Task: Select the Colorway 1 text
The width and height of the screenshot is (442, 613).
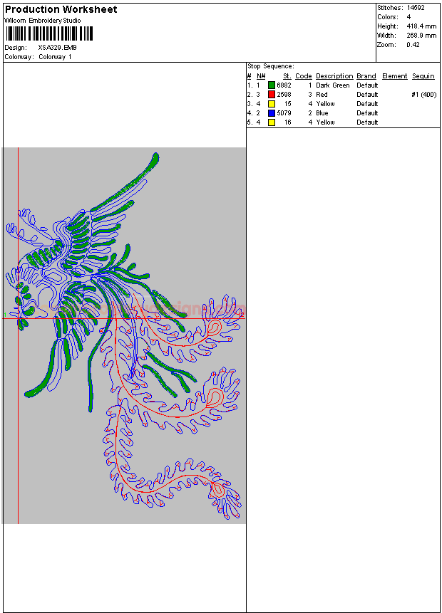Action: coord(55,57)
